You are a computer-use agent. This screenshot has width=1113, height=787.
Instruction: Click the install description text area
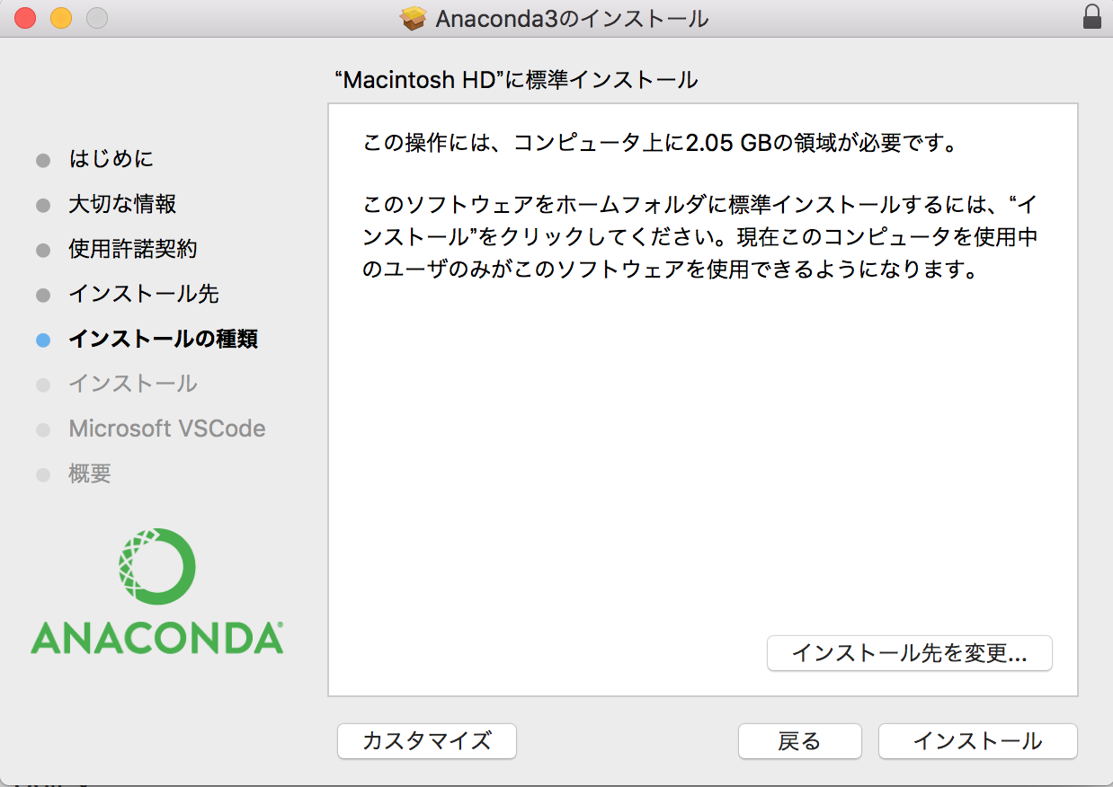click(x=702, y=207)
